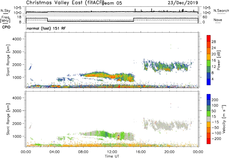Viewport: 229px width, 158px height.
Task: Click the '3000' tick on the velocity panel
Action: click(x=17, y=111)
